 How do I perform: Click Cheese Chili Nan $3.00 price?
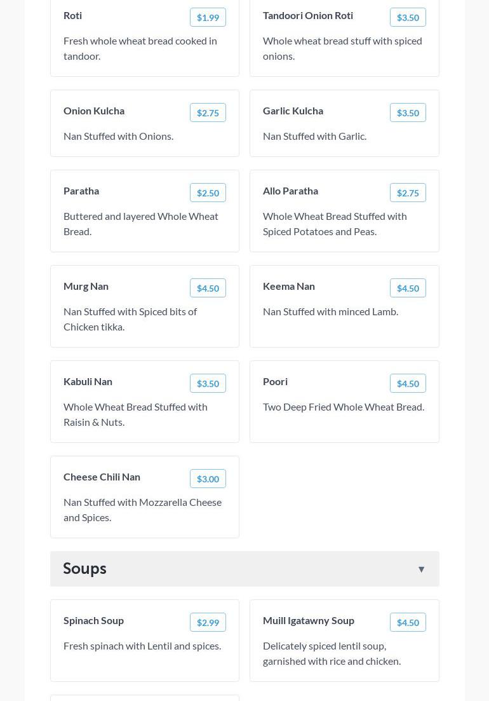208,479
